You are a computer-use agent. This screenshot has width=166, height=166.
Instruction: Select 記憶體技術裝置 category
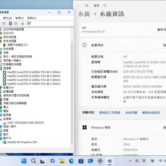[x=12, y=64]
